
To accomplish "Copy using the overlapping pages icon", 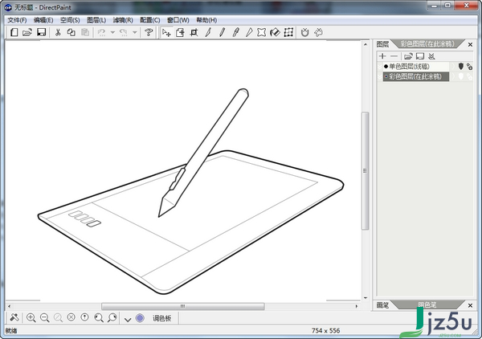I will click(x=71, y=32).
